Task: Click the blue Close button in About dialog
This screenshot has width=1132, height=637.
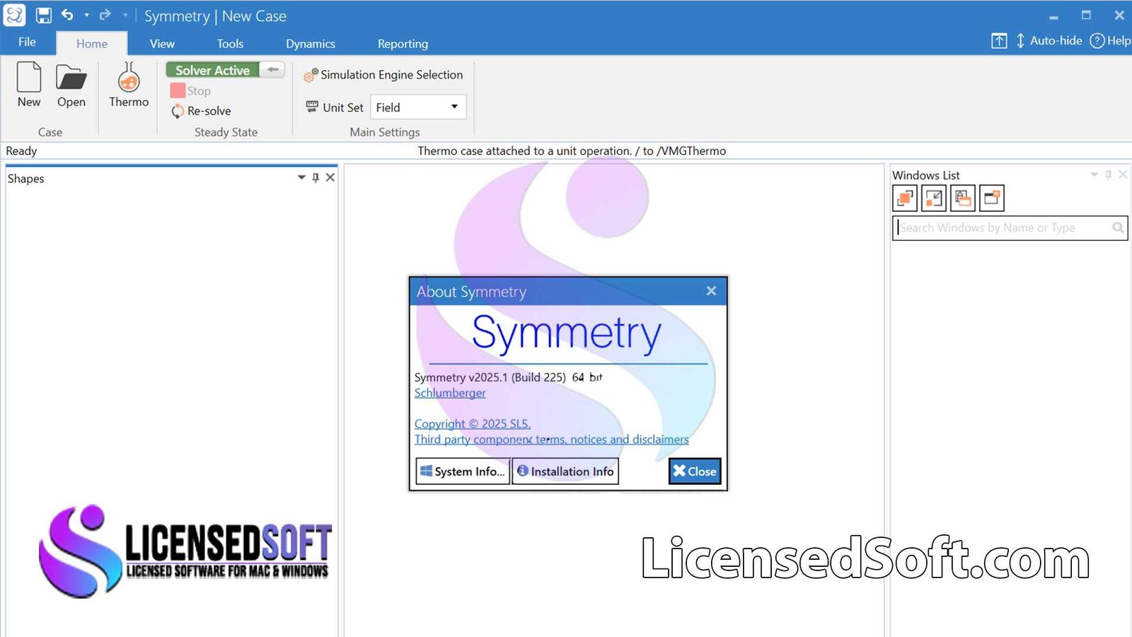Action: 695,471
